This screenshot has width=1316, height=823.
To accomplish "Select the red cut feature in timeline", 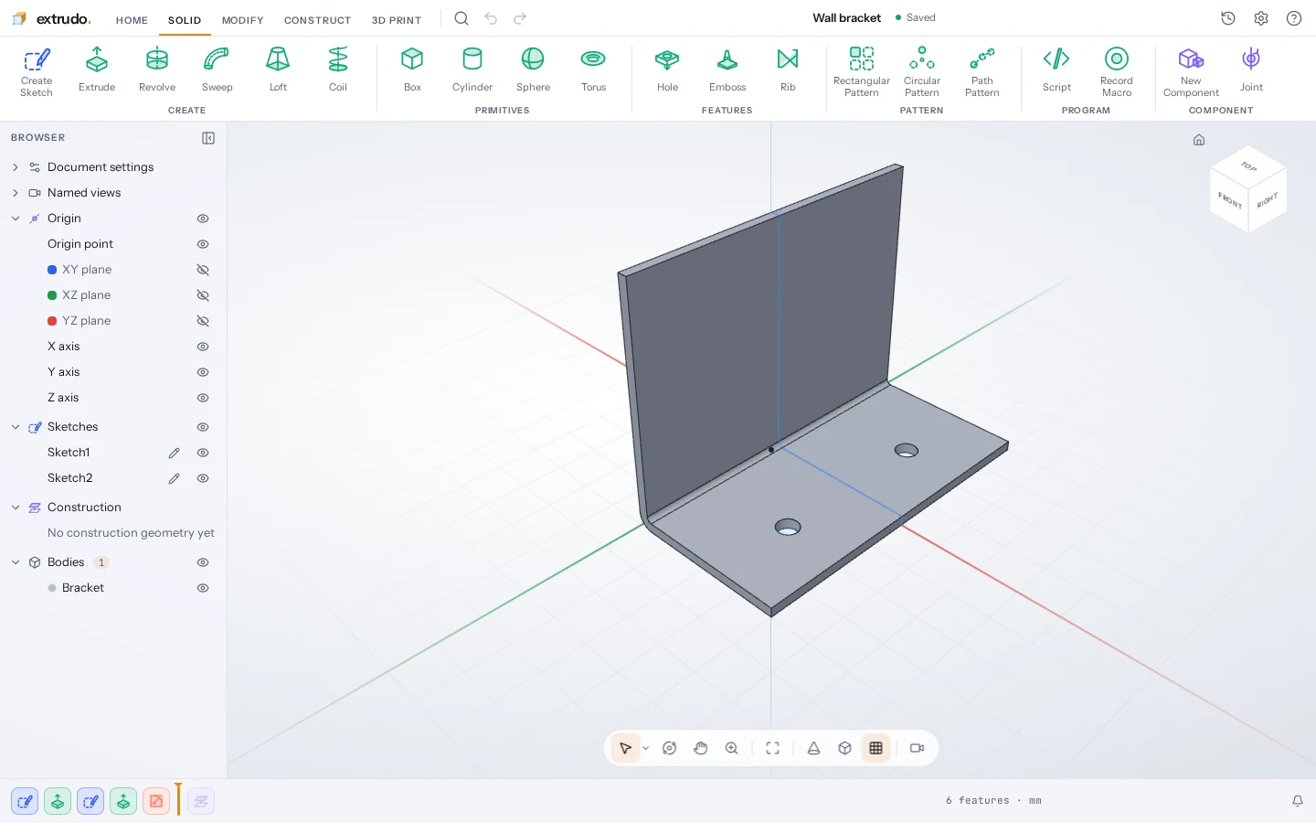I will pos(156,802).
